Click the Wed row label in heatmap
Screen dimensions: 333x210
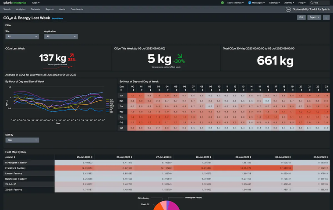(x=121, y=112)
